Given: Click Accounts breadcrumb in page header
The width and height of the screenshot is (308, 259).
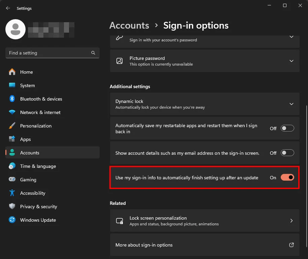Looking at the screenshot, I should (x=129, y=26).
